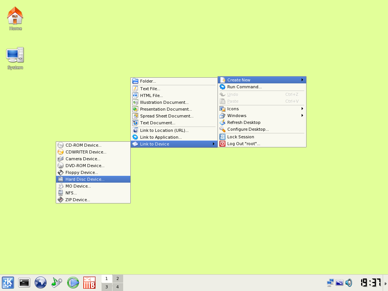Select Camera Device... entry
Viewport: 388px width, 291px height.
[x=93, y=159]
